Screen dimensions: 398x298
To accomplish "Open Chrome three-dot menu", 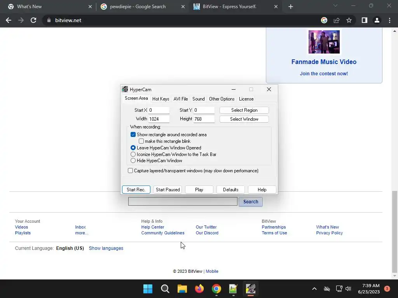I will 389,20.
